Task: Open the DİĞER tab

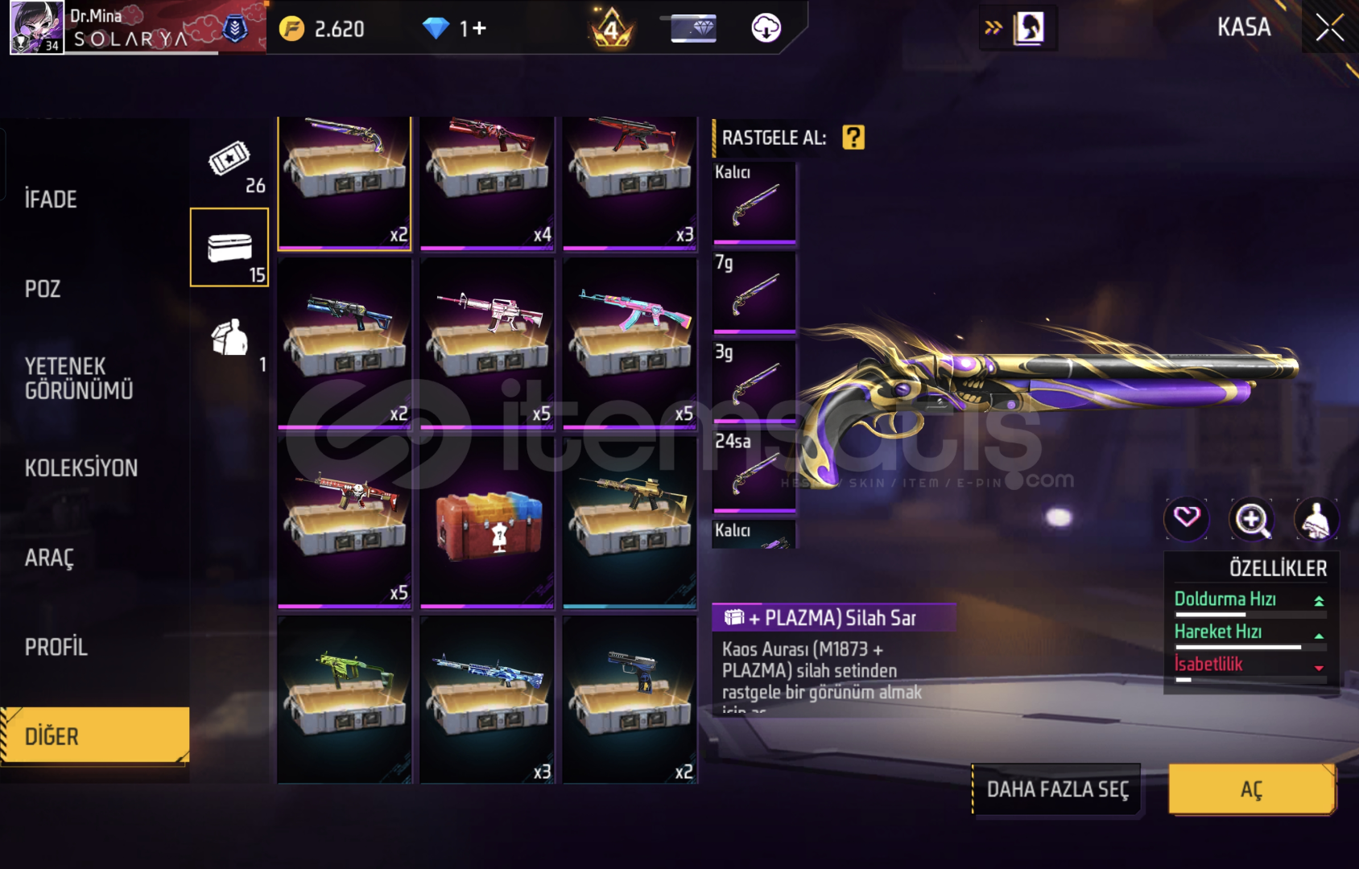Action: [95, 735]
